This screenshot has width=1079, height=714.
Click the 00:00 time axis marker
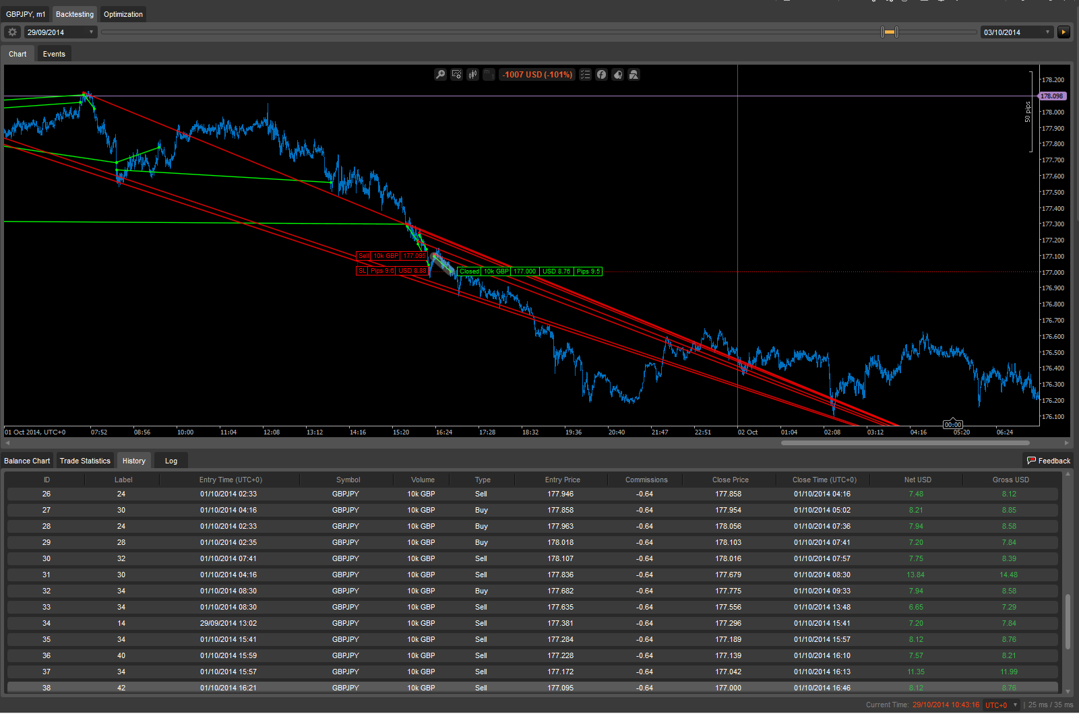[953, 424]
